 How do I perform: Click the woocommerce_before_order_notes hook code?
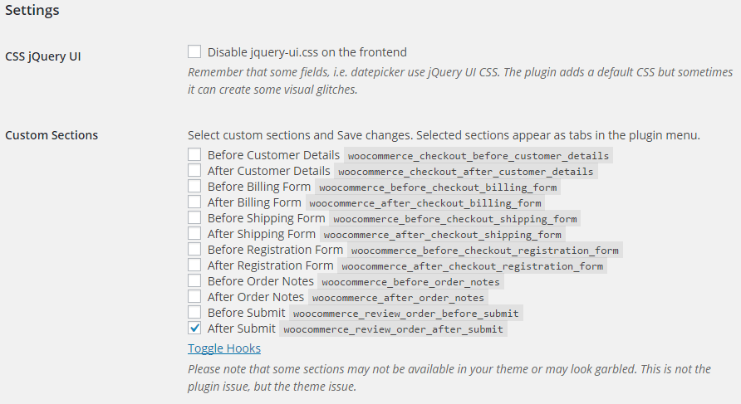click(x=407, y=282)
